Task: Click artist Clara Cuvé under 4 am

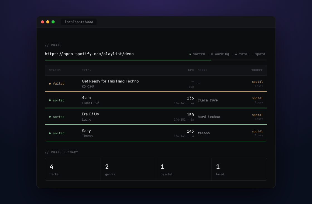Action: (x=91, y=103)
